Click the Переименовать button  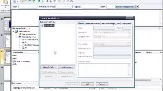click(x=66, y=72)
